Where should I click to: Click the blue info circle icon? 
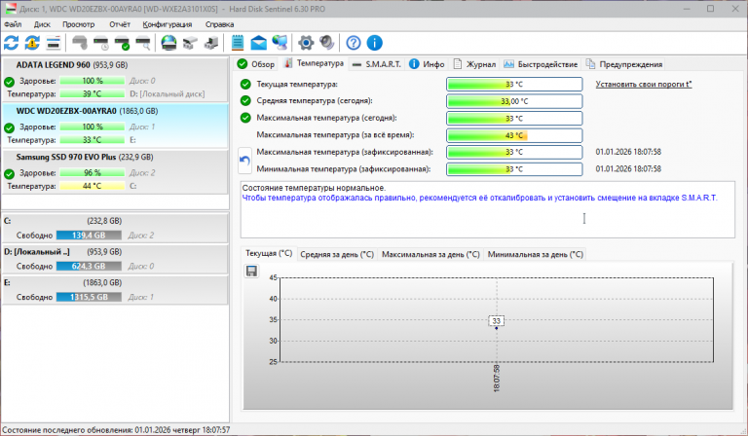click(x=374, y=43)
